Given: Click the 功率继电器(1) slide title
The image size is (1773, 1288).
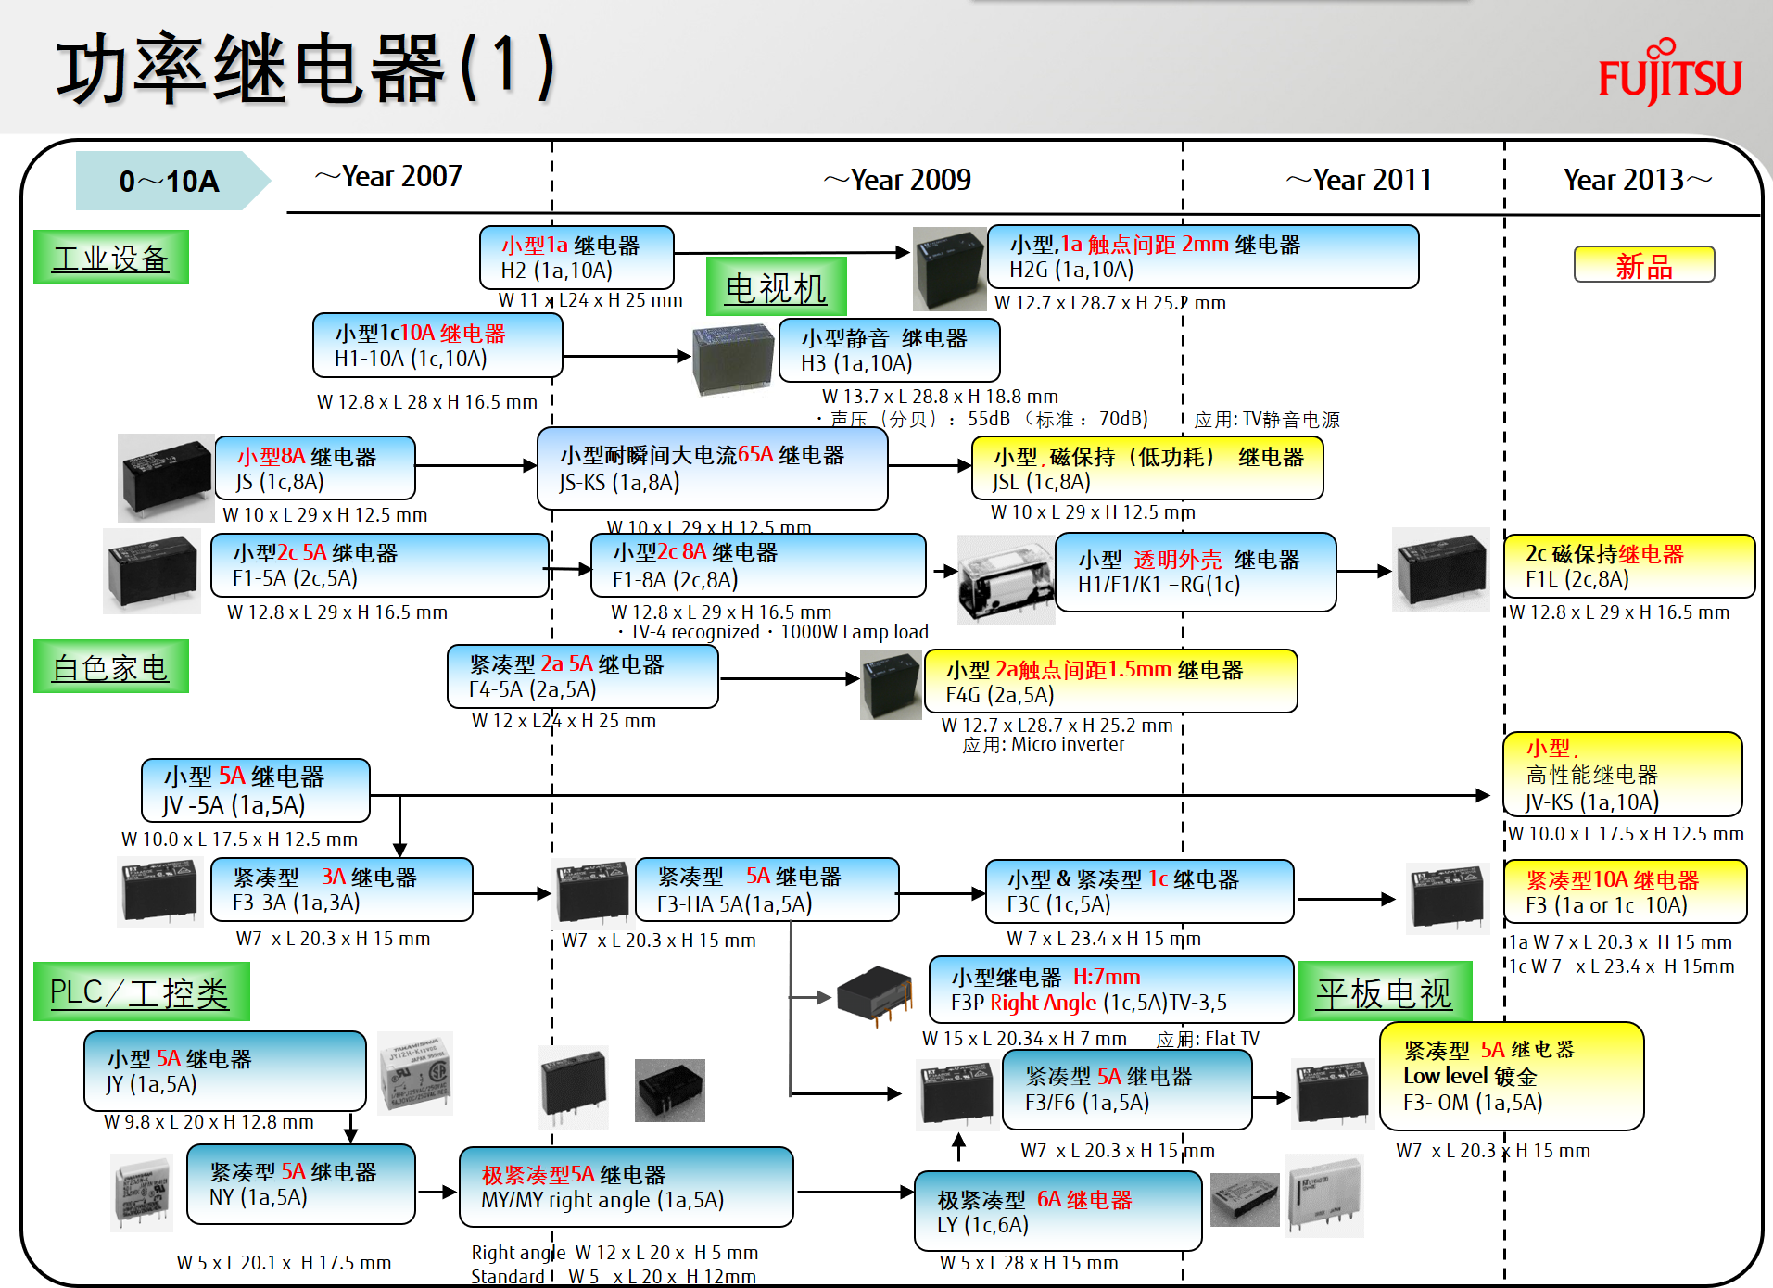Looking at the screenshot, I should click(306, 68).
